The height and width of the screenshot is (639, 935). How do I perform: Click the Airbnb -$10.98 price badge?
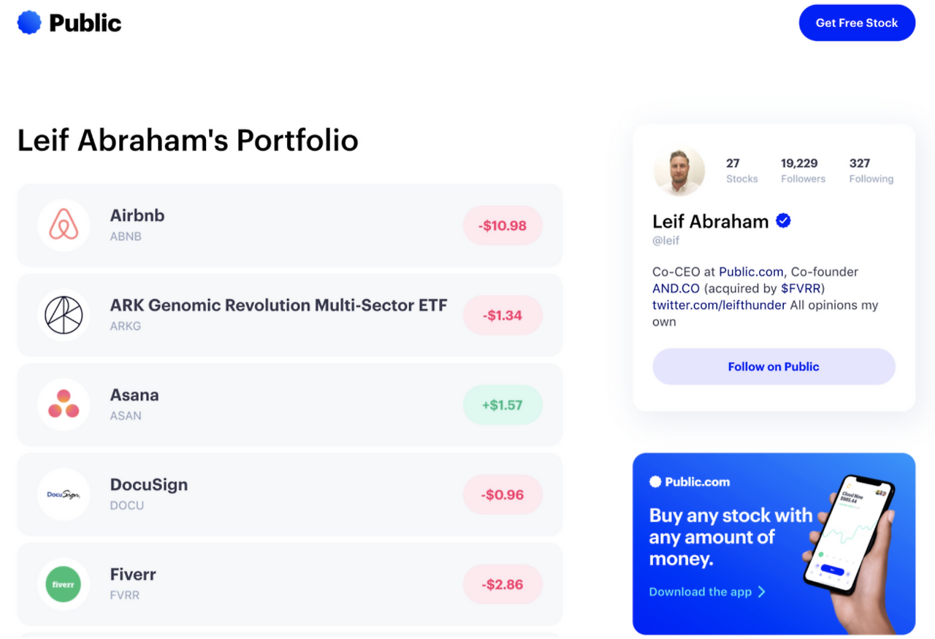tap(503, 226)
